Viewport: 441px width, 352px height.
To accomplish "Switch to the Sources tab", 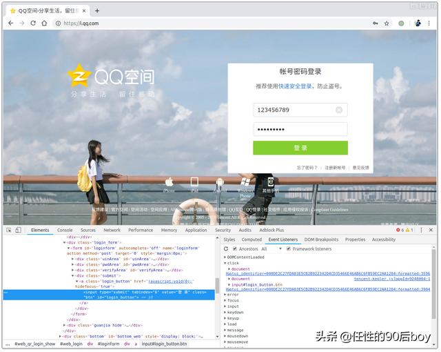I will tap(88, 230).
